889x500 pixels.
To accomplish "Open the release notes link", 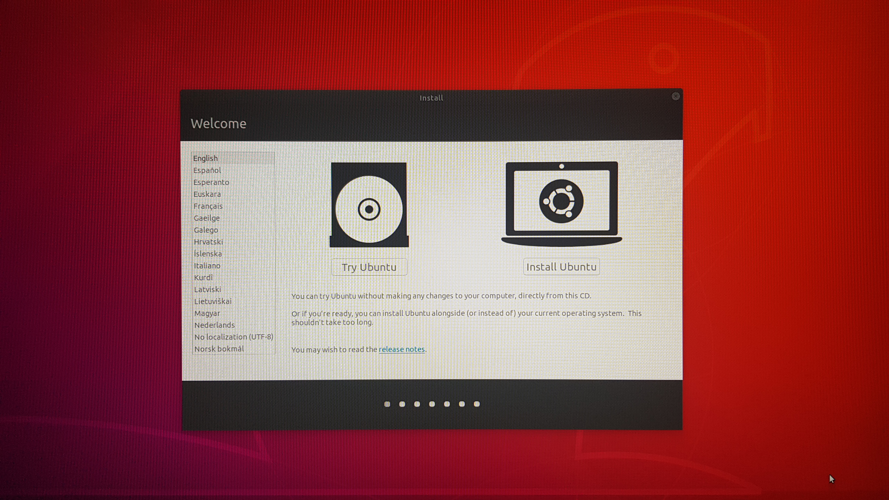I will click(x=401, y=349).
